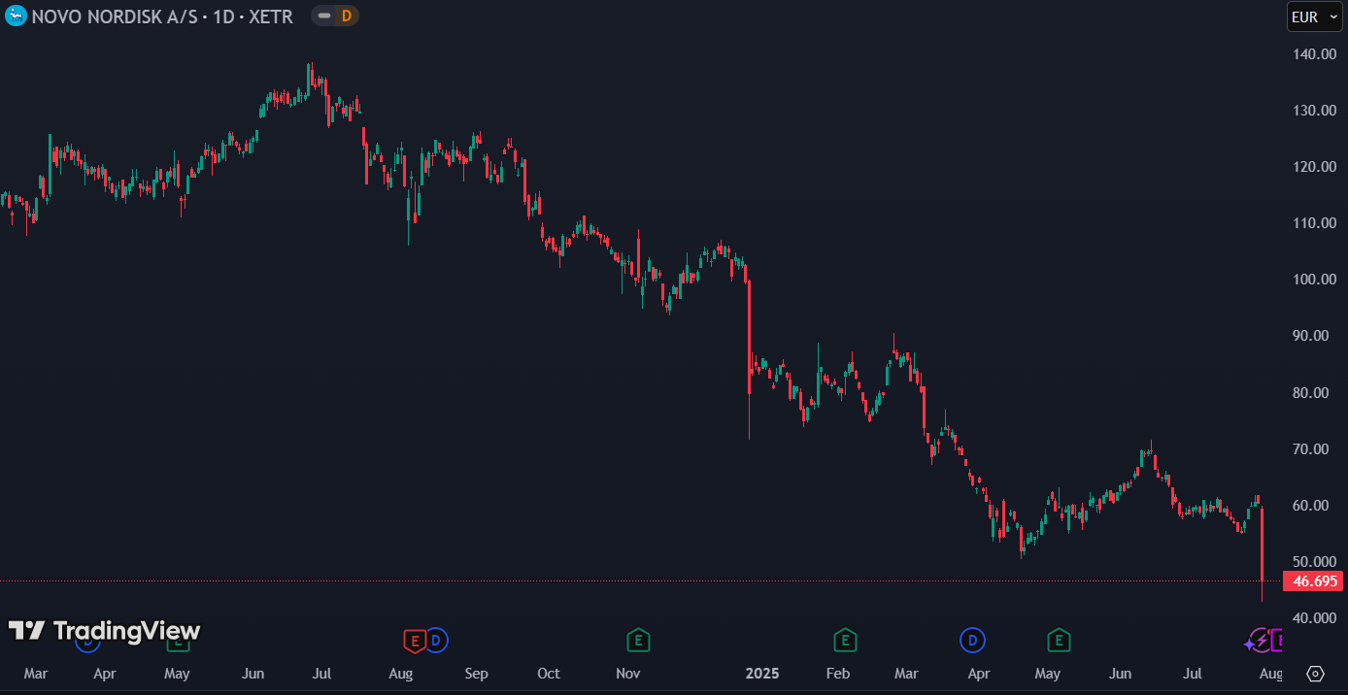Click the Feb label on time axis
Image resolution: width=1348 pixels, height=695 pixels.
pos(837,674)
